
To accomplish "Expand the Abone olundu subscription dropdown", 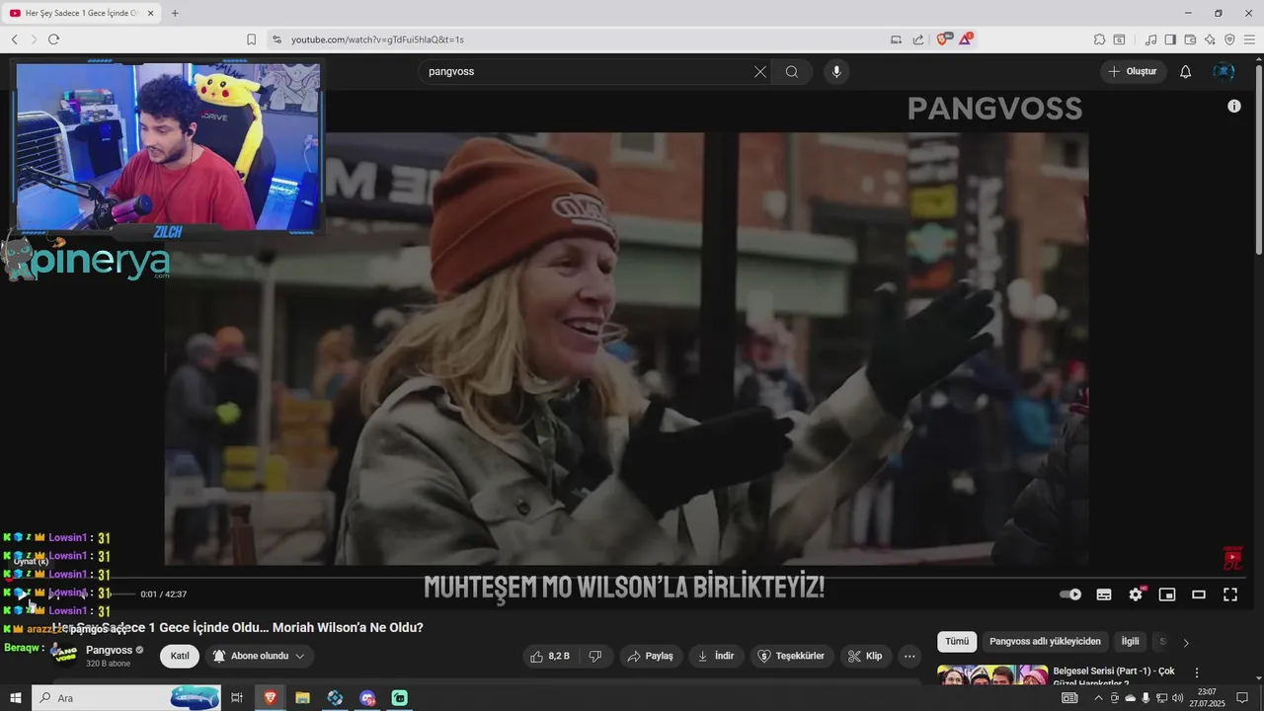I will [x=261, y=656].
